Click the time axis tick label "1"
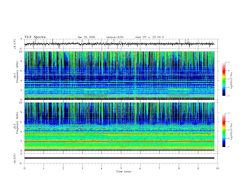245x189 pixels. coord(44,168)
